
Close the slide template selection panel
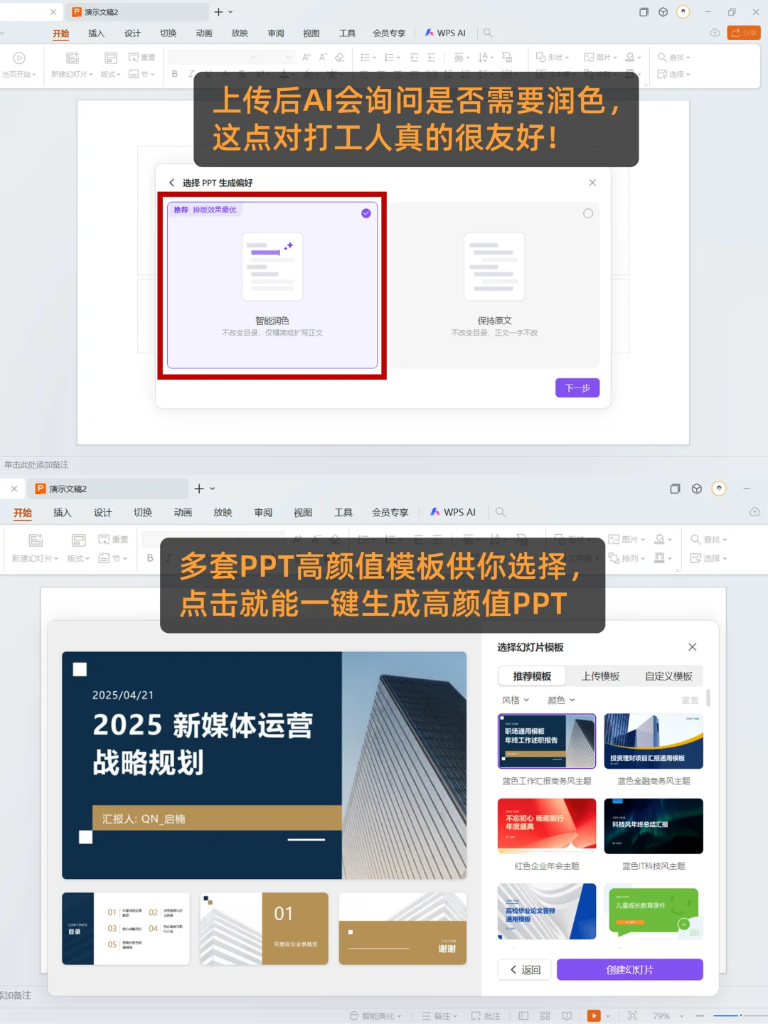(x=693, y=647)
